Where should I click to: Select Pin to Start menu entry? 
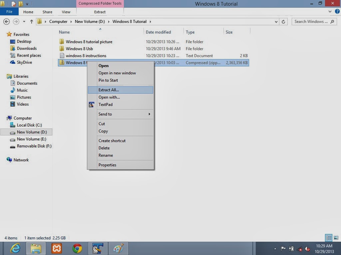coord(121,80)
